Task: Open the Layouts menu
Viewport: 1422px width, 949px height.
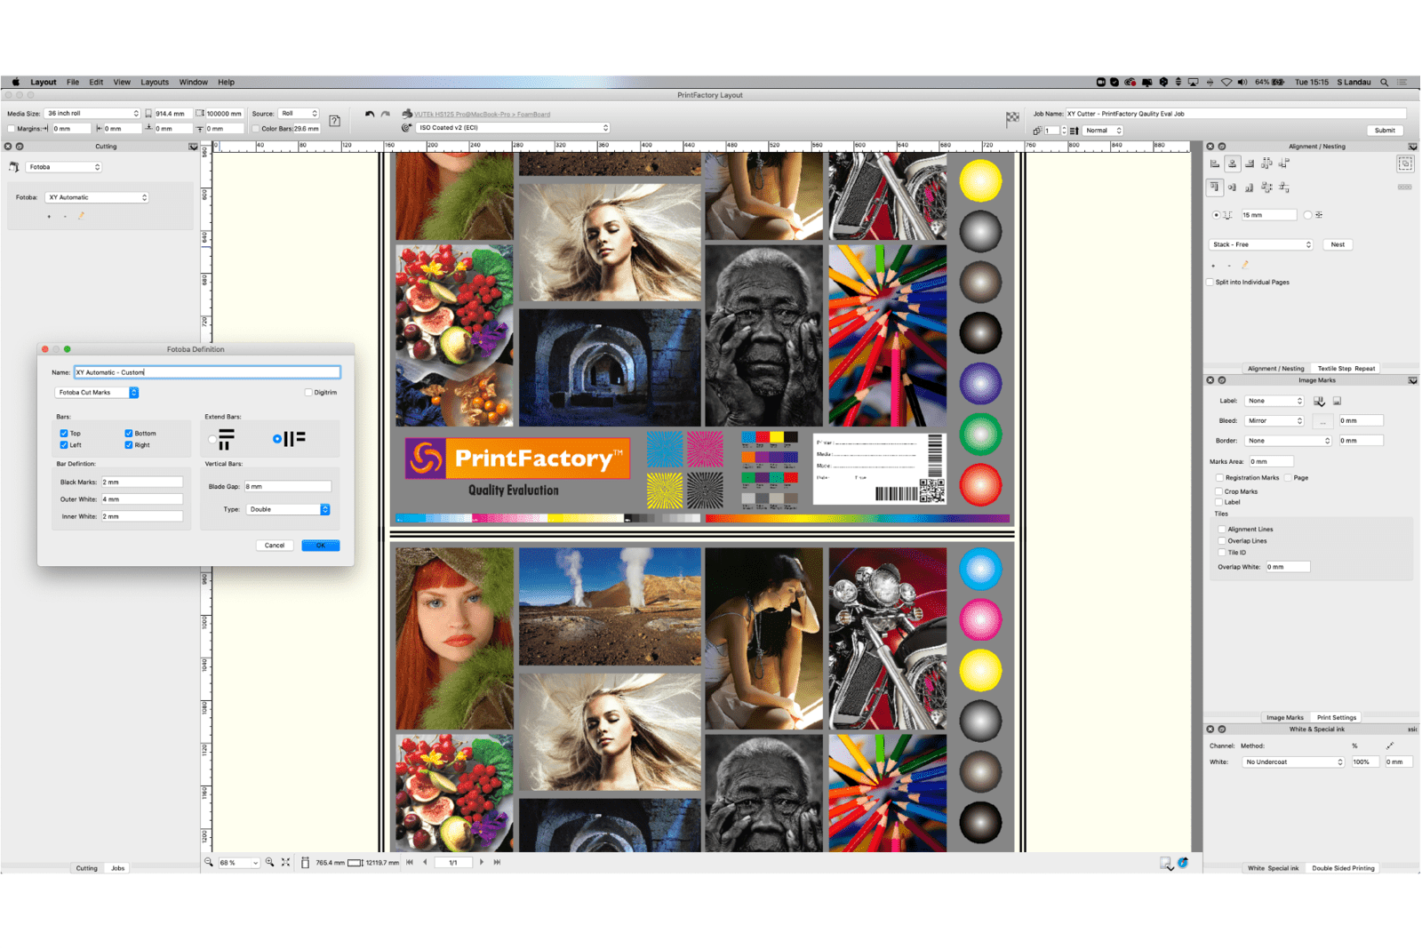Action: [x=155, y=82]
